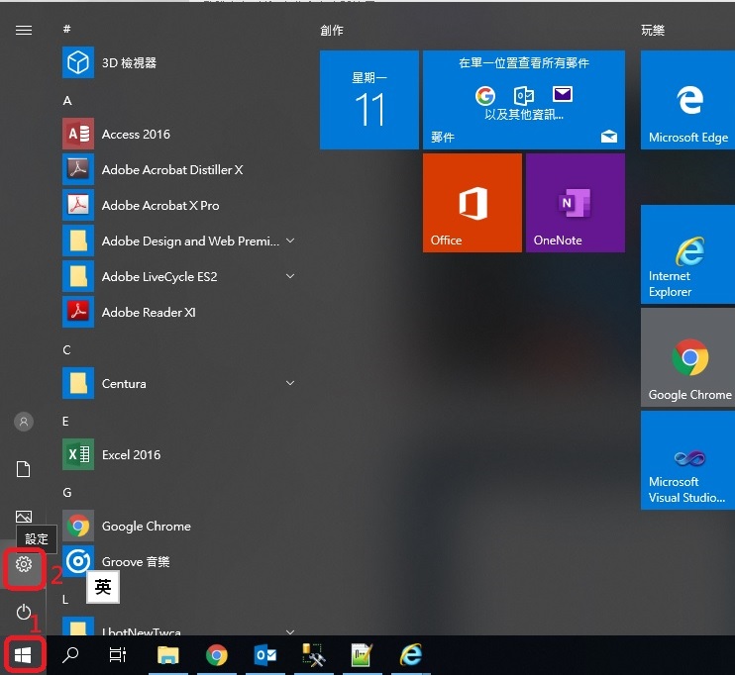This screenshot has height=675, width=735.
Task: Click the 玩樂 tile group title
Action: pyautogui.click(x=653, y=31)
